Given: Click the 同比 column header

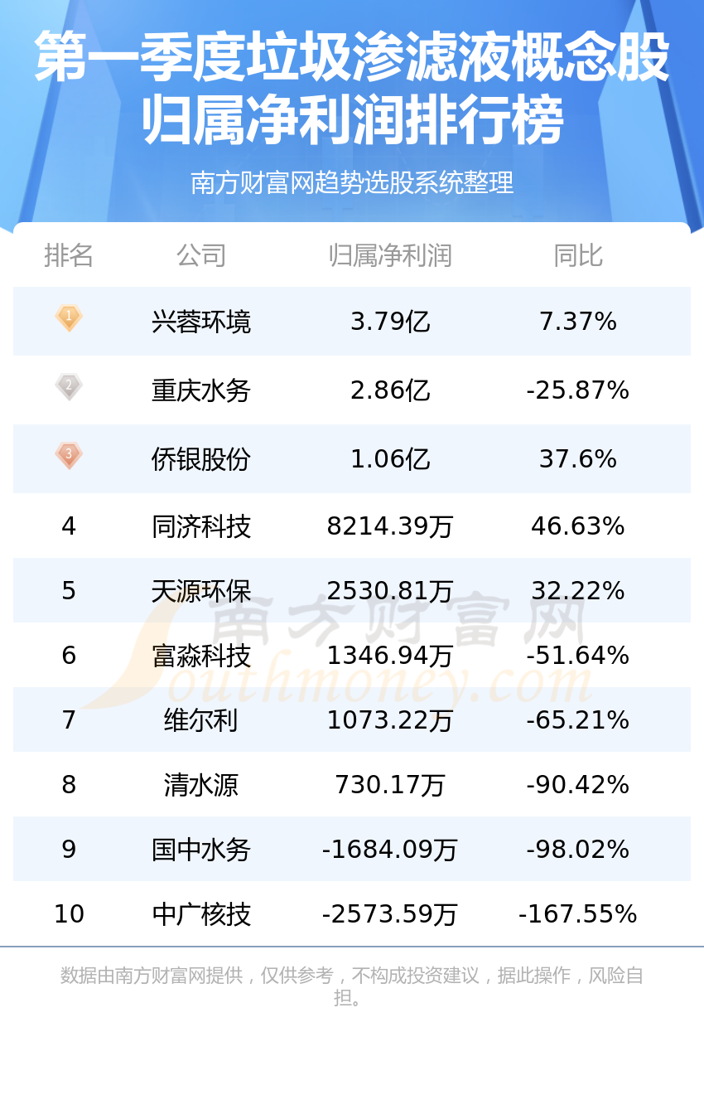Looking at the screenshot, I should point(578,255).
